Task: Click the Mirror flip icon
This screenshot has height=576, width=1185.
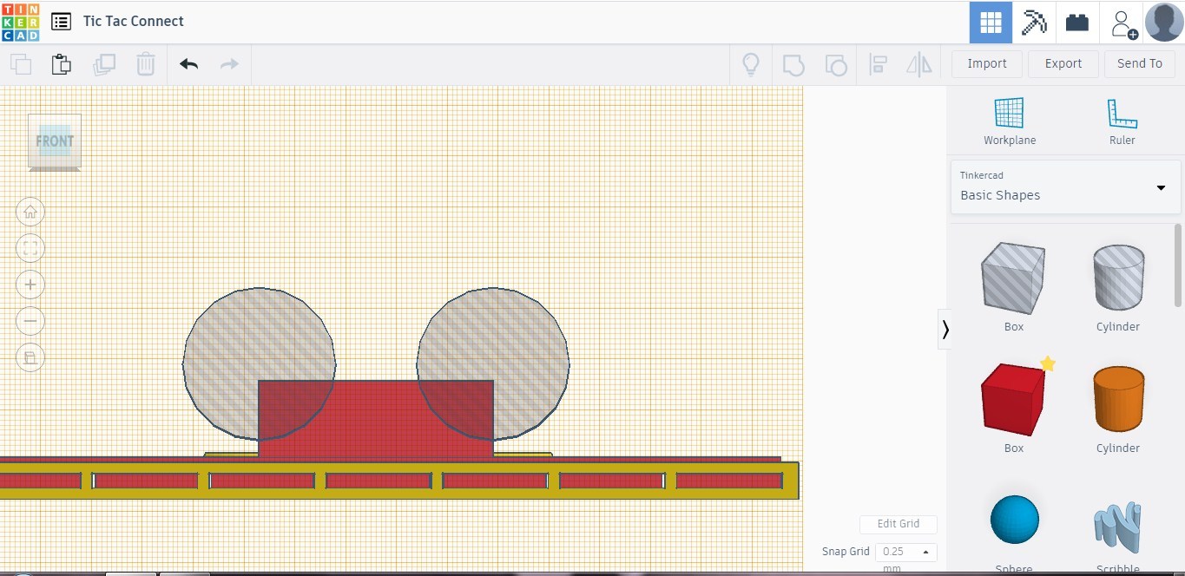Action: click(x=918, y=64)
